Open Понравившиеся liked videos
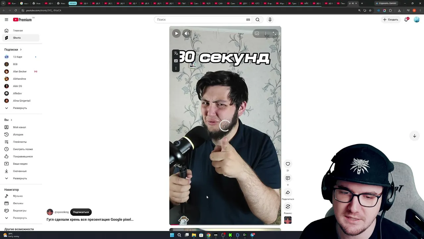The width and height of the screenshot is (424, 239). coord(21,156)
